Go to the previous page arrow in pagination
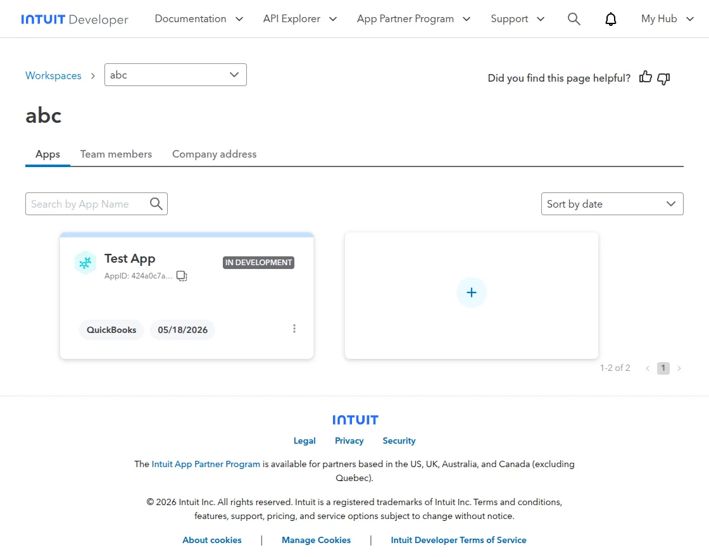Image resolution: width=709 pixels, height=557 pixels. click(648, 368)
